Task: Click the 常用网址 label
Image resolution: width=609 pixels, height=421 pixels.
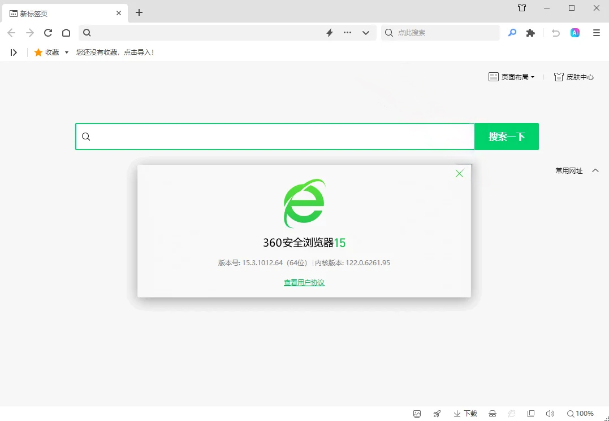Action: coord(569,170)
